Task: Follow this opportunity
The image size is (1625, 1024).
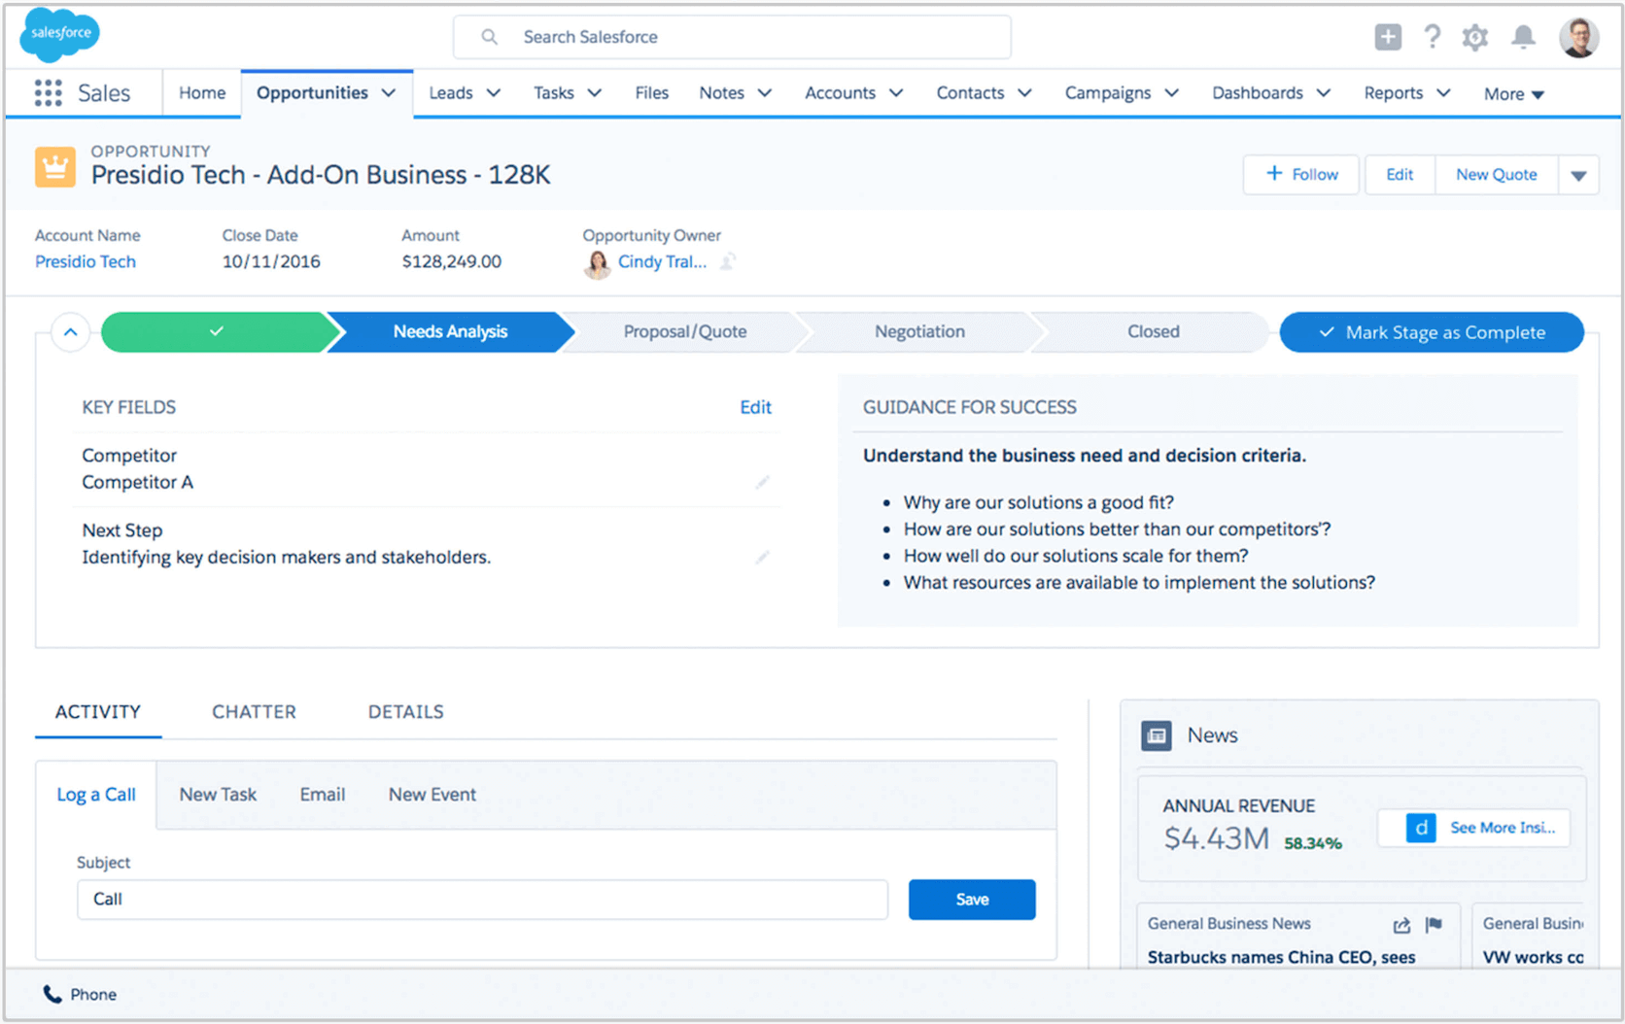Action: tap(1300, 175)
